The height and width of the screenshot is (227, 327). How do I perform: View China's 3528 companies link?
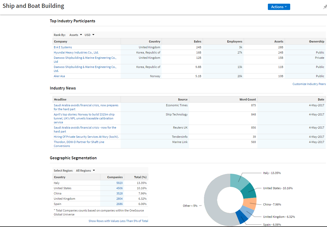pos(120,193)
